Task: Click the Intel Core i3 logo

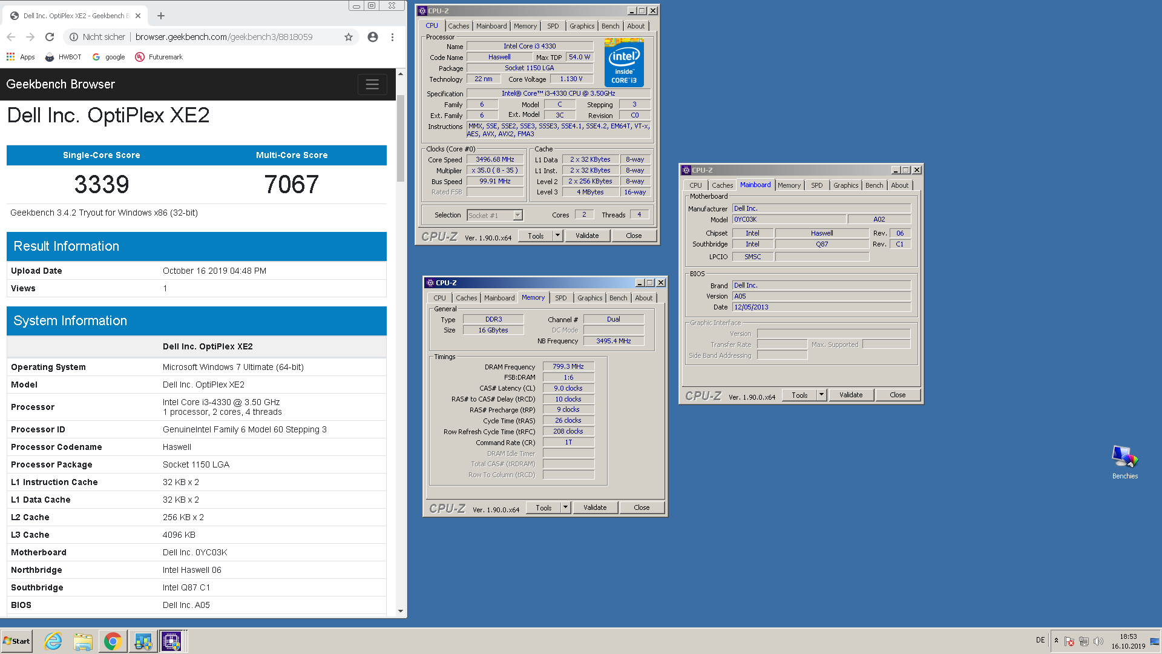Action: [x=624, y=63]
